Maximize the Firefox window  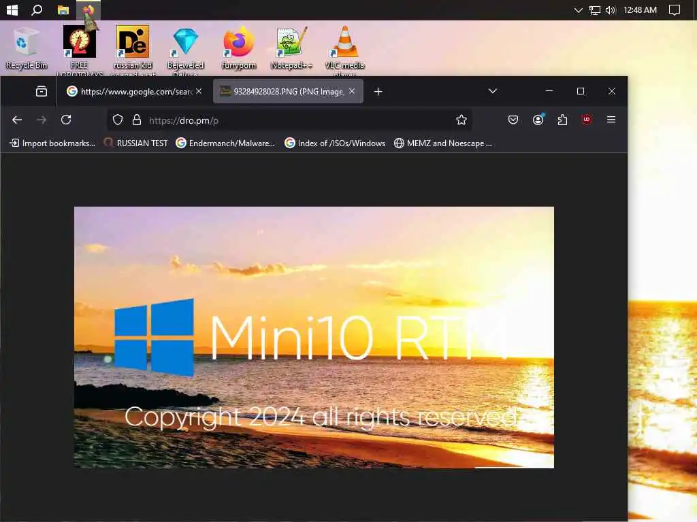[581, 91]
